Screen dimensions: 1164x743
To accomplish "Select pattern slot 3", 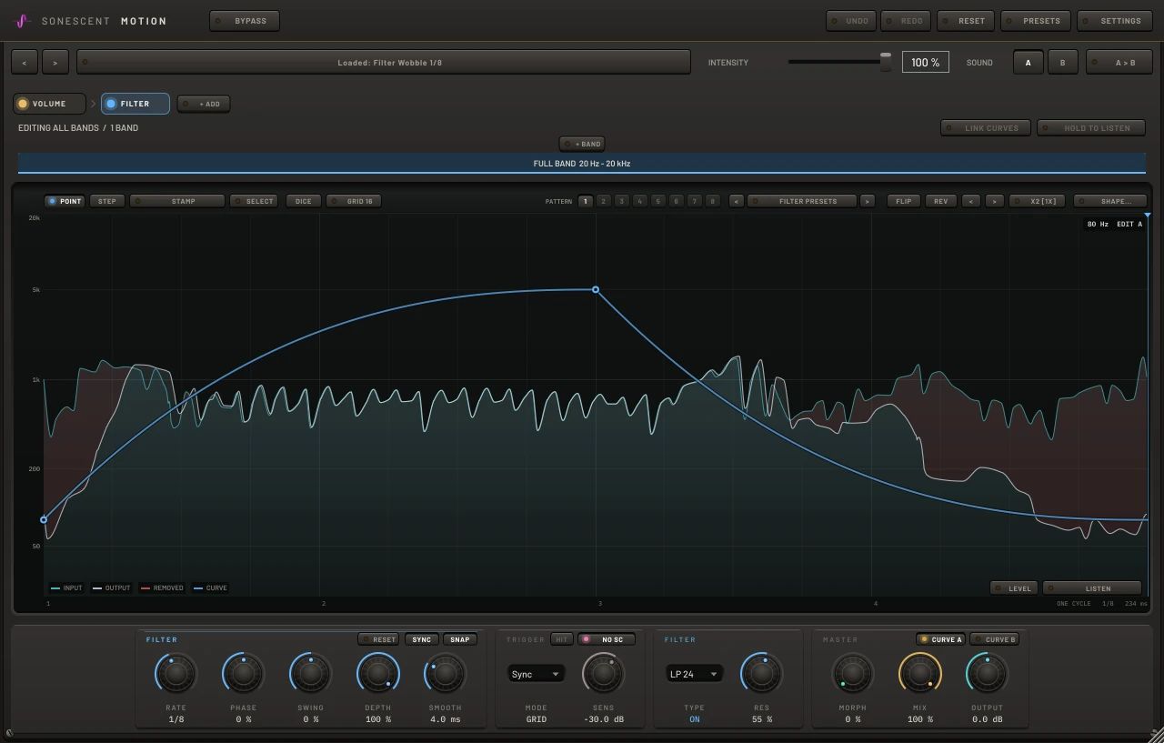I will click(x=621, y=201).
